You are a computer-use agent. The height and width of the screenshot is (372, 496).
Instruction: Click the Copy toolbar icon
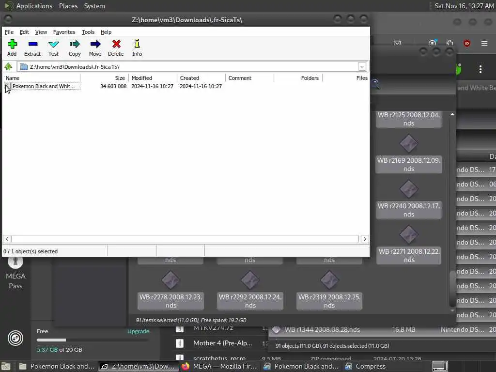click(x=75, y=48)
